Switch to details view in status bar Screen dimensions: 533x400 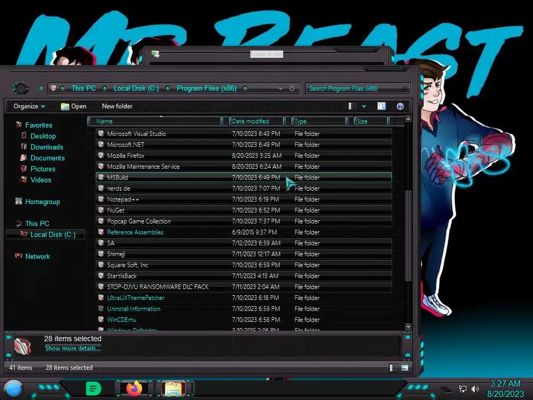coord(394,368)
